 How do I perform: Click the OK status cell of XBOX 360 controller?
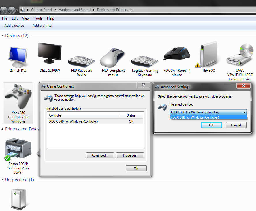pos(131,121)
